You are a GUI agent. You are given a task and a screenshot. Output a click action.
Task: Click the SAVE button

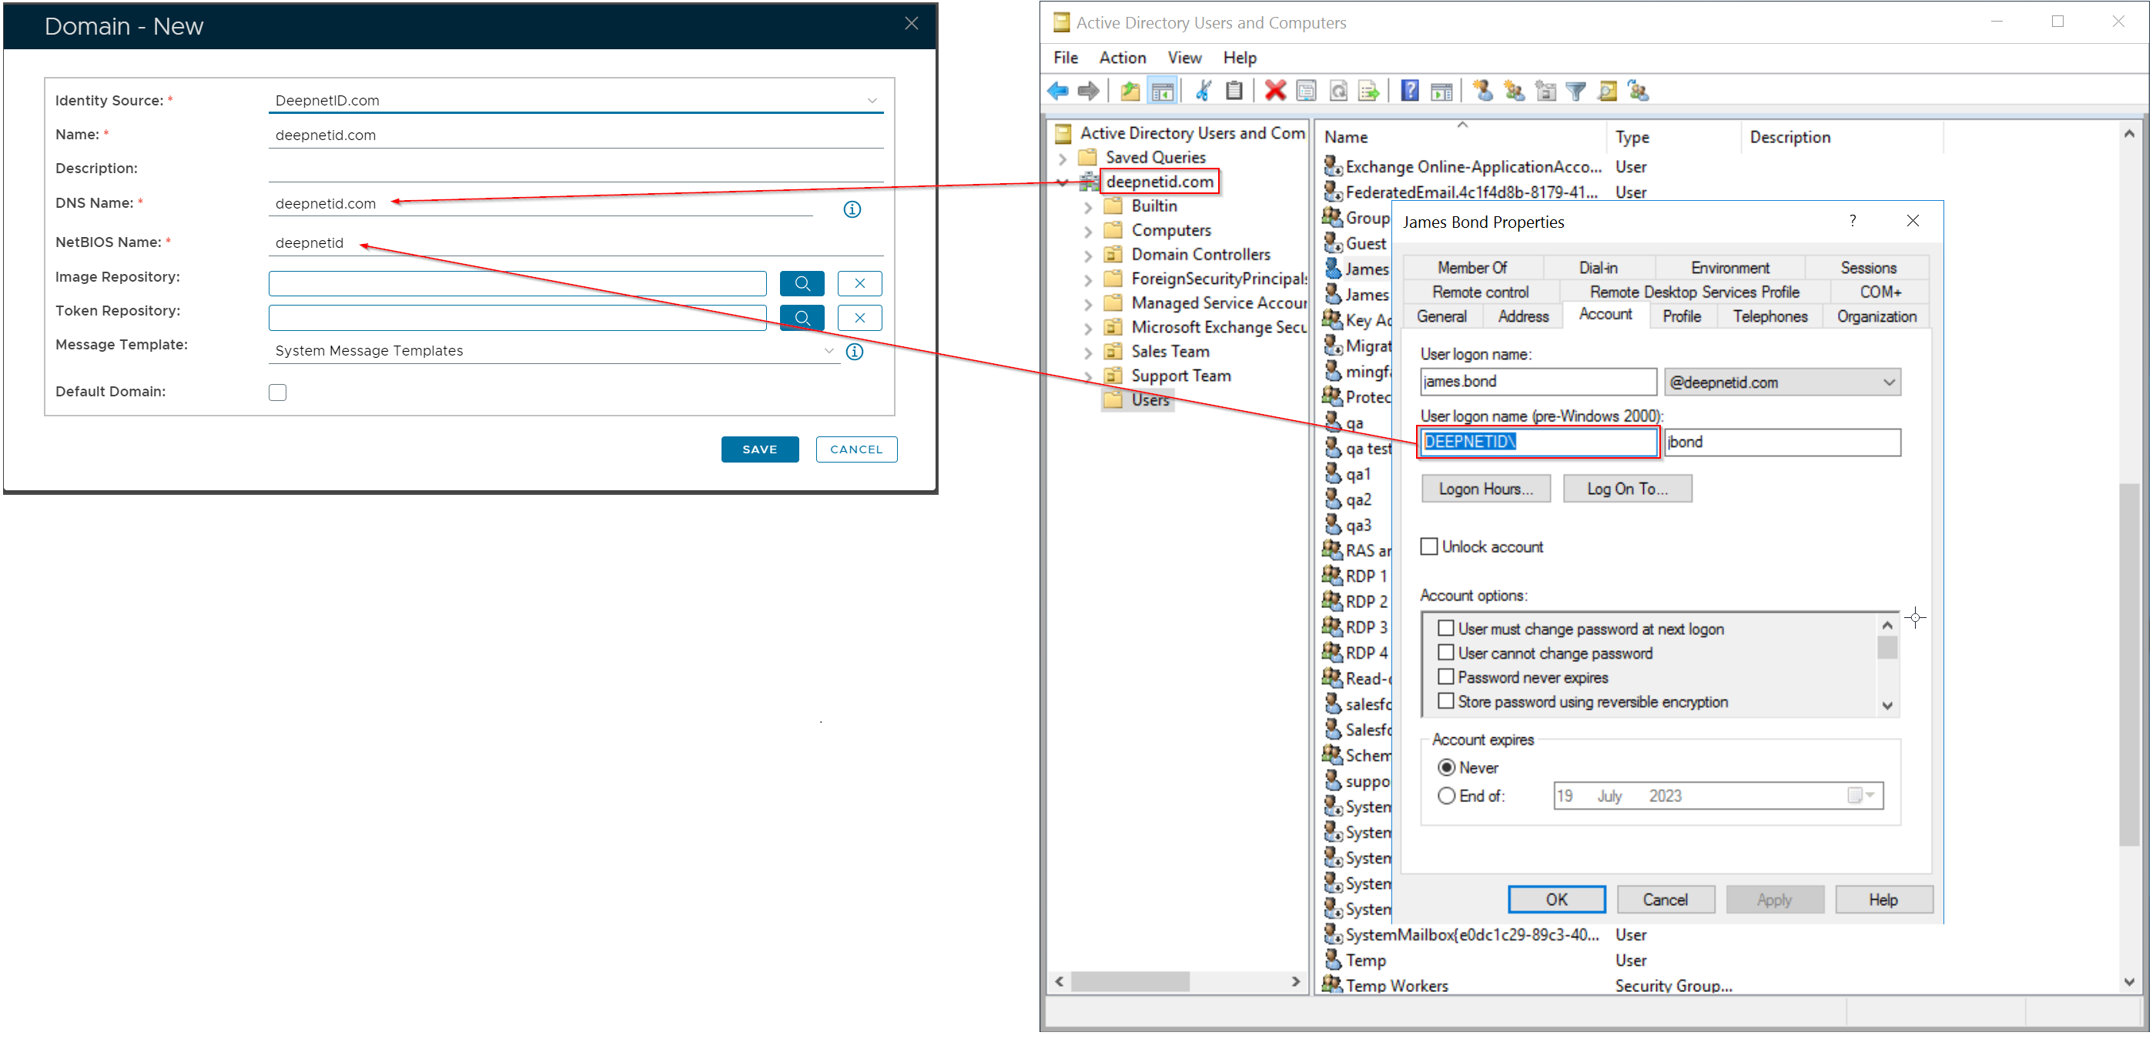point(759,449)
